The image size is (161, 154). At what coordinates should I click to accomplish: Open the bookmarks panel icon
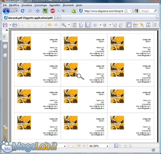5,37
